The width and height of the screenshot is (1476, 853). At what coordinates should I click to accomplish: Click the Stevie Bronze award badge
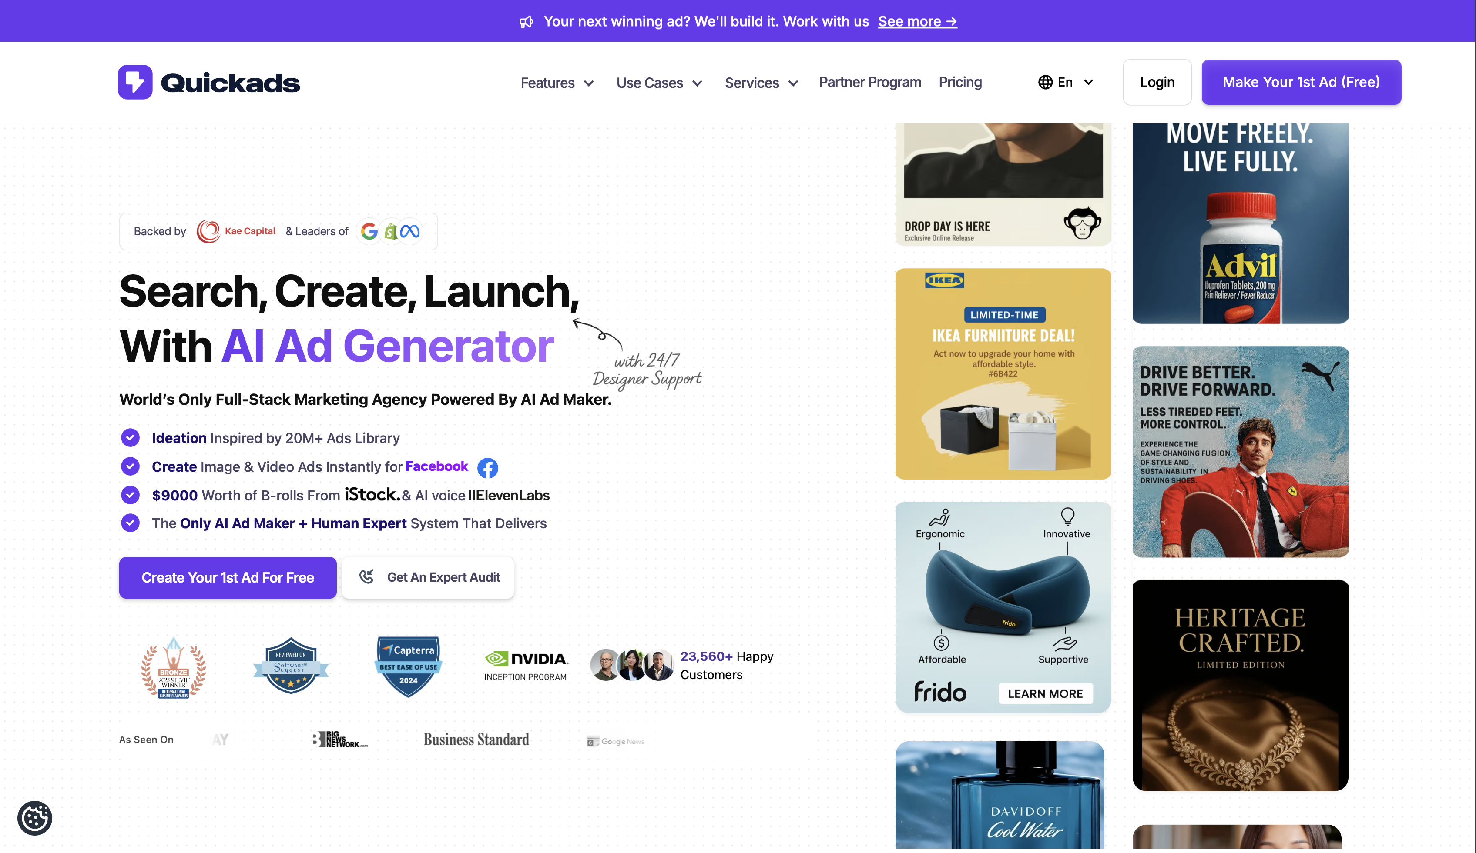(x=173, y=667)
